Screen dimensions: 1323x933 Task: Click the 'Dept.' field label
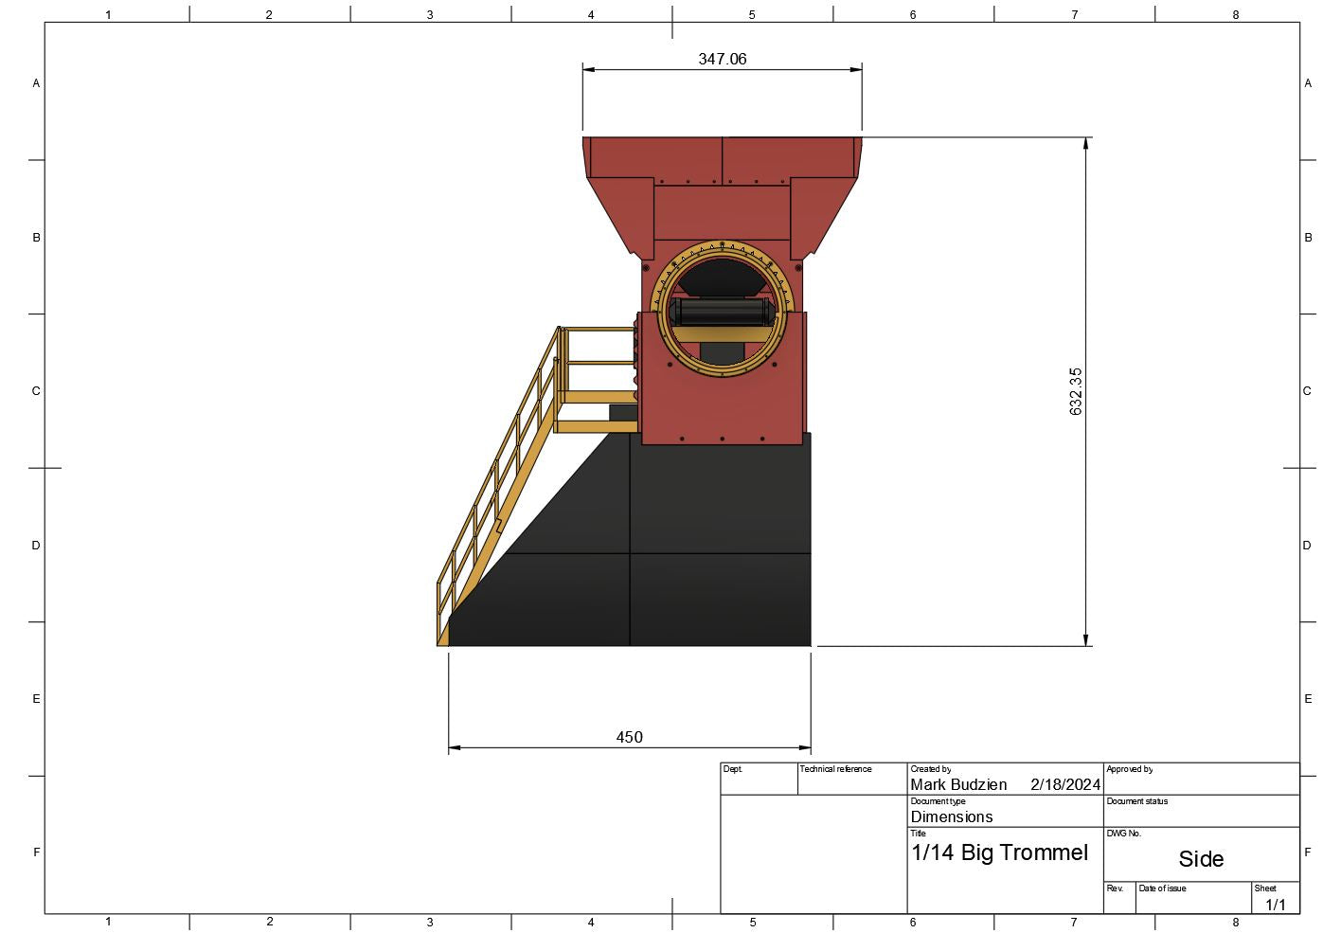coord(733,769)
